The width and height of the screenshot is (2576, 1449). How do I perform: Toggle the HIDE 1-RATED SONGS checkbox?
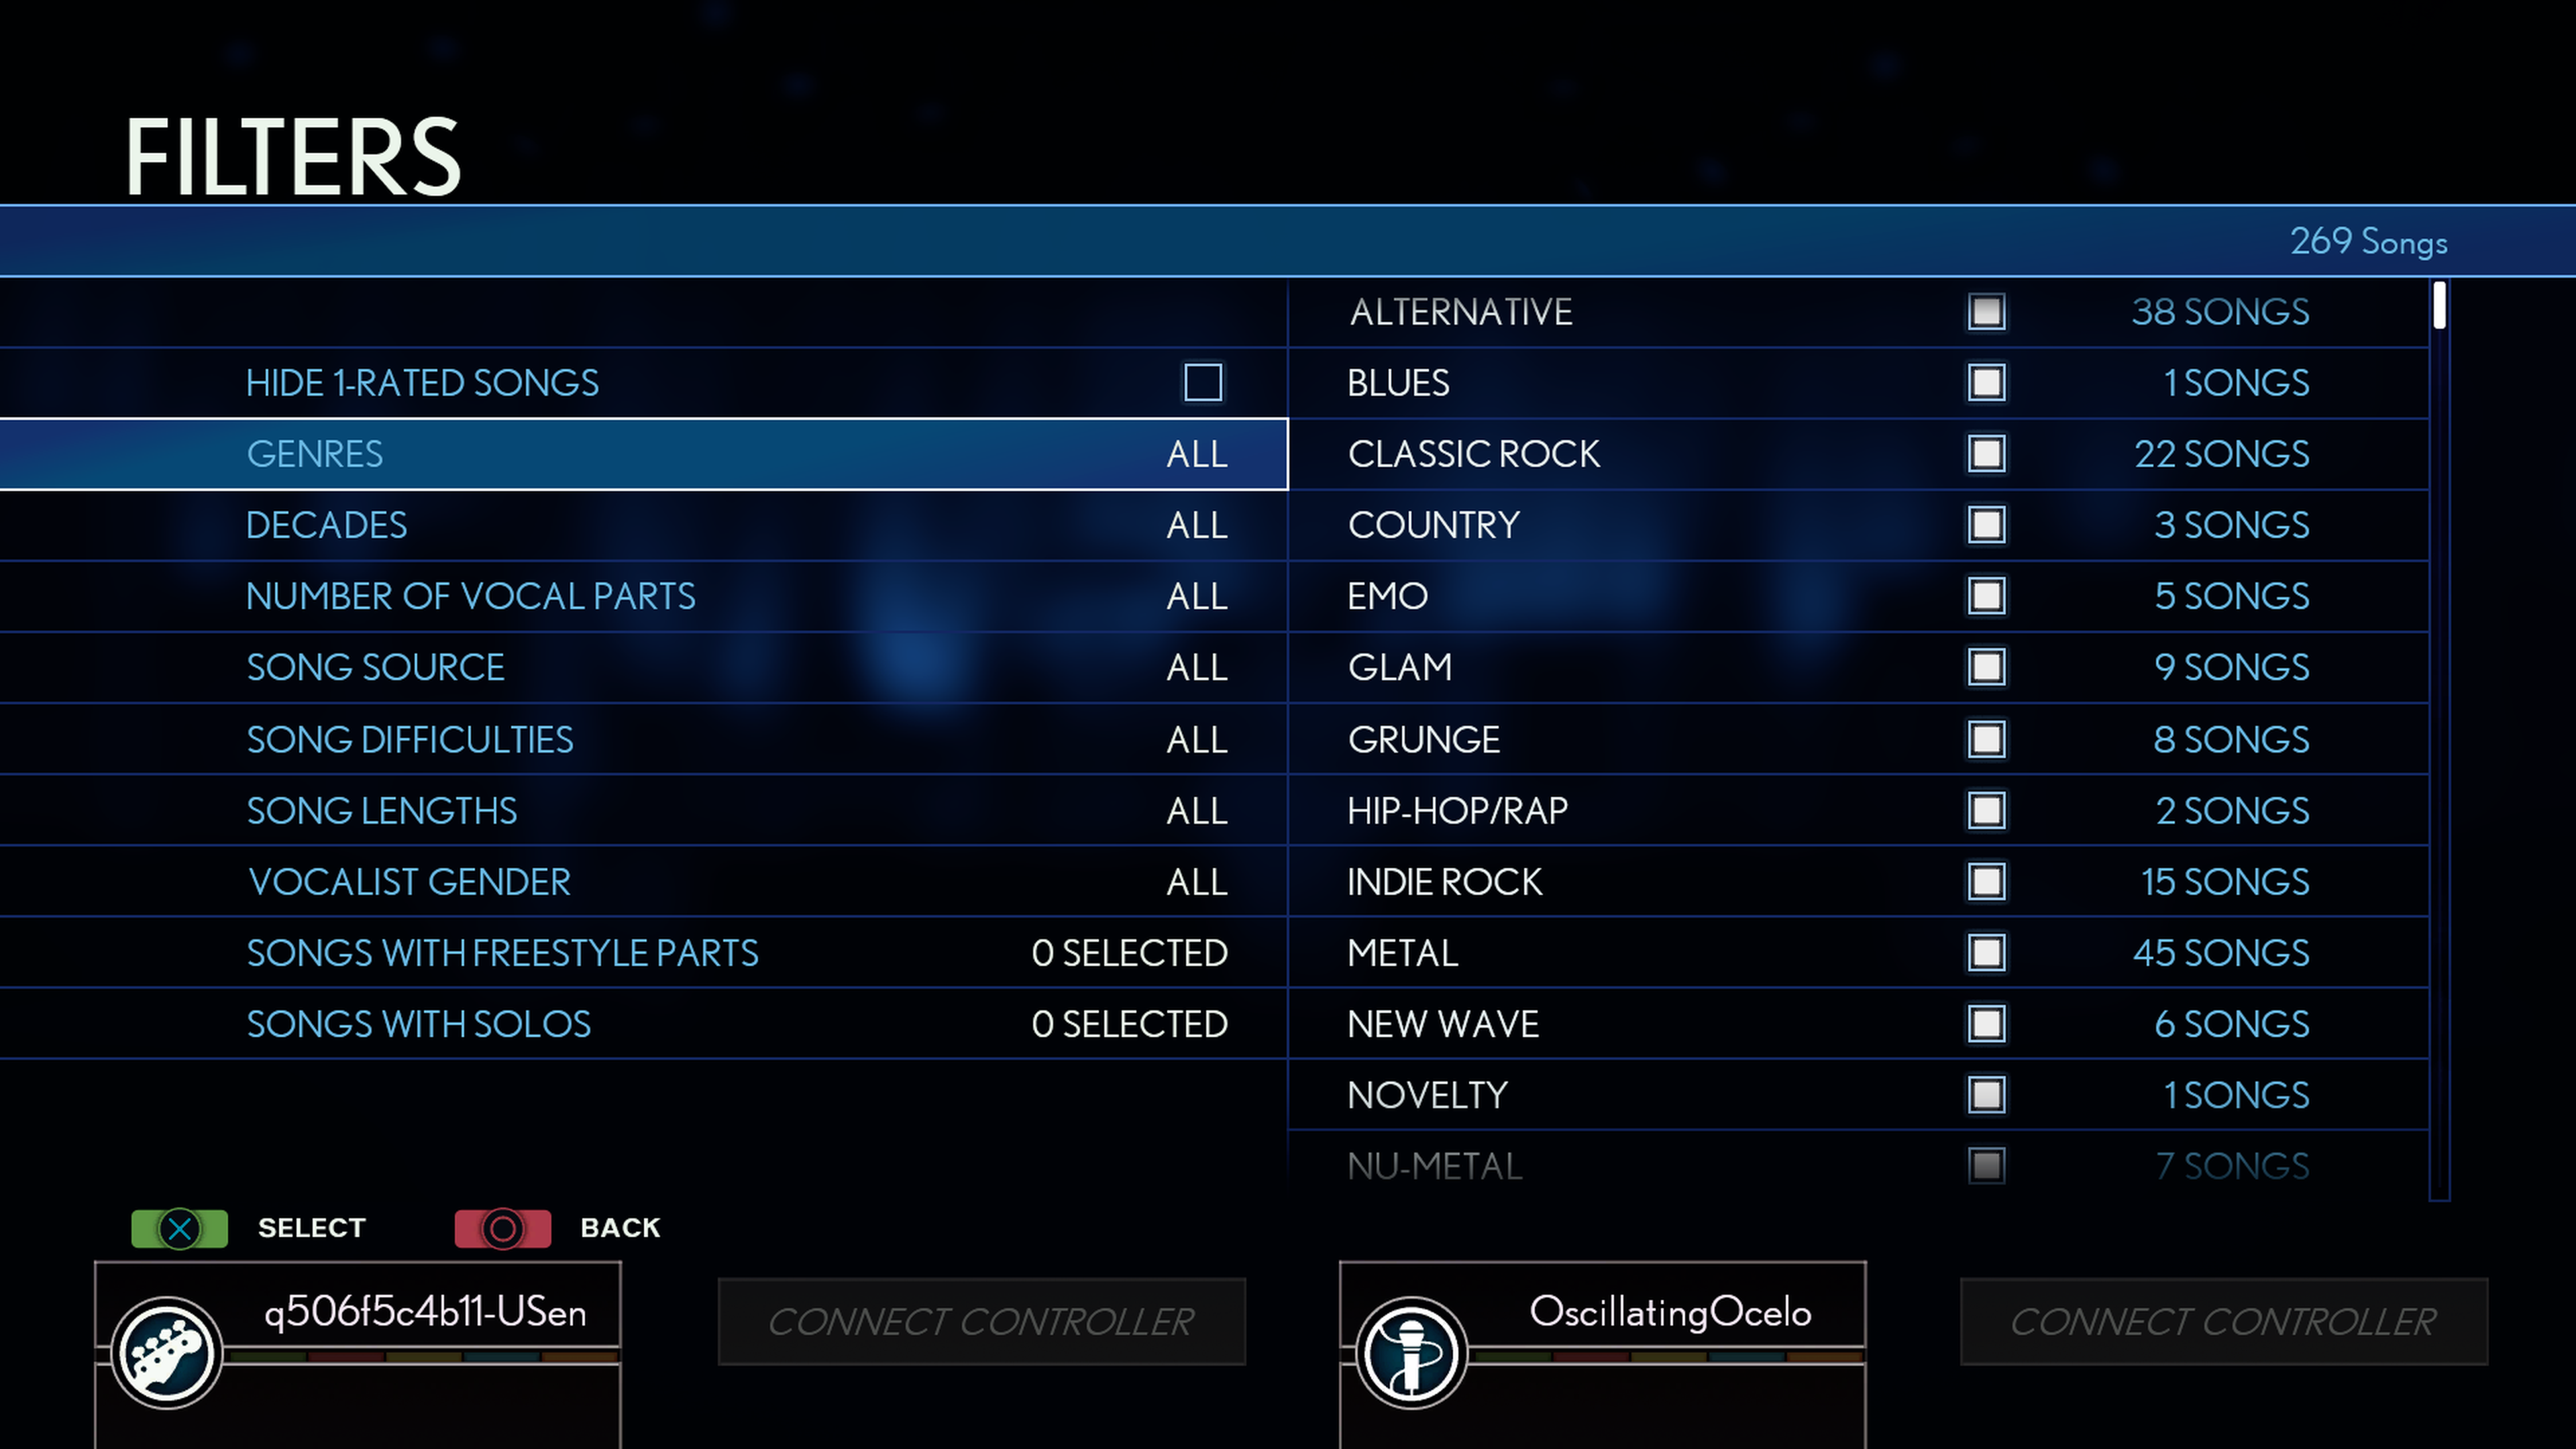1203,382
